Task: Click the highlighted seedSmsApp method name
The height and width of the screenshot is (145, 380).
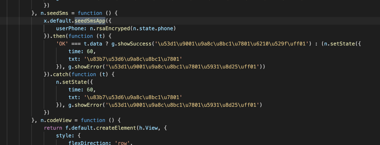Action: point(90,21)
